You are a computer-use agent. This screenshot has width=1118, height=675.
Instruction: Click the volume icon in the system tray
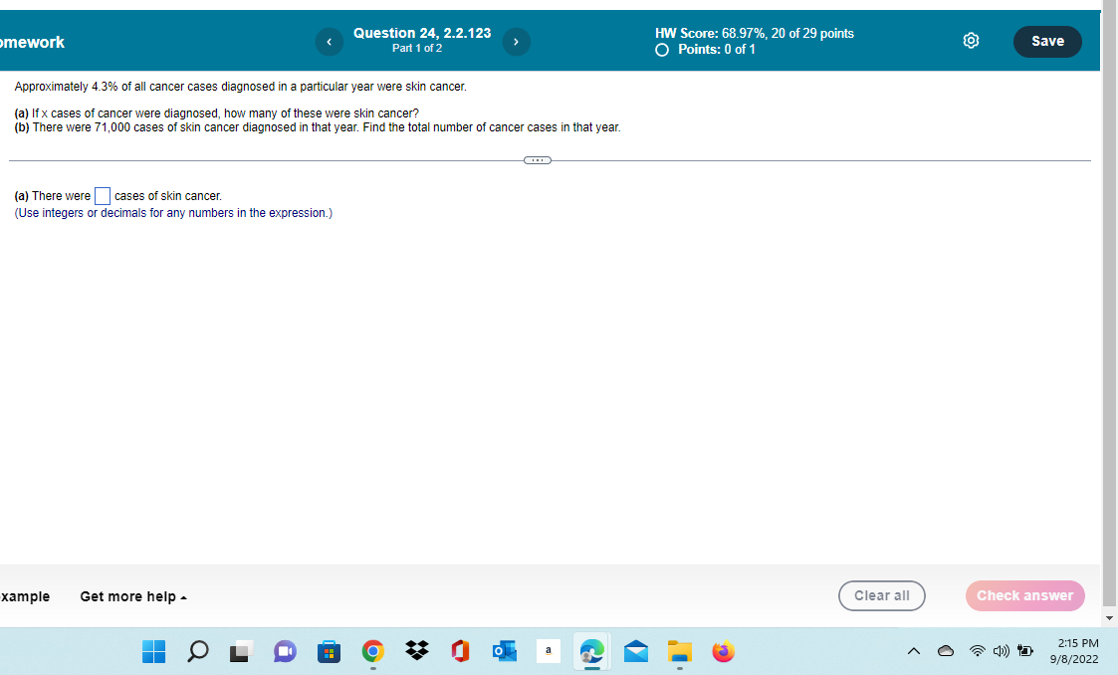coord(1001,651)
